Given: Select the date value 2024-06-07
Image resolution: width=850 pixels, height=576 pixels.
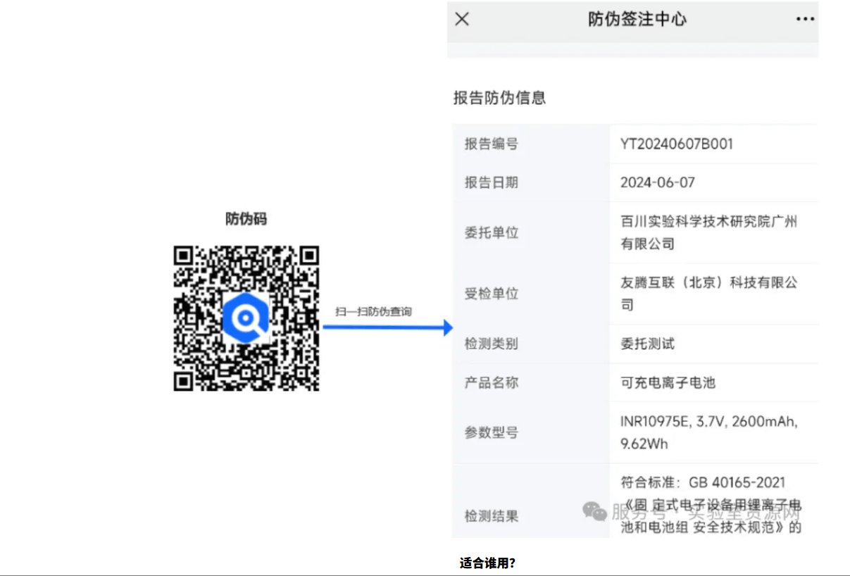Looking at the screenshot, I should click(x=658, y=182).
